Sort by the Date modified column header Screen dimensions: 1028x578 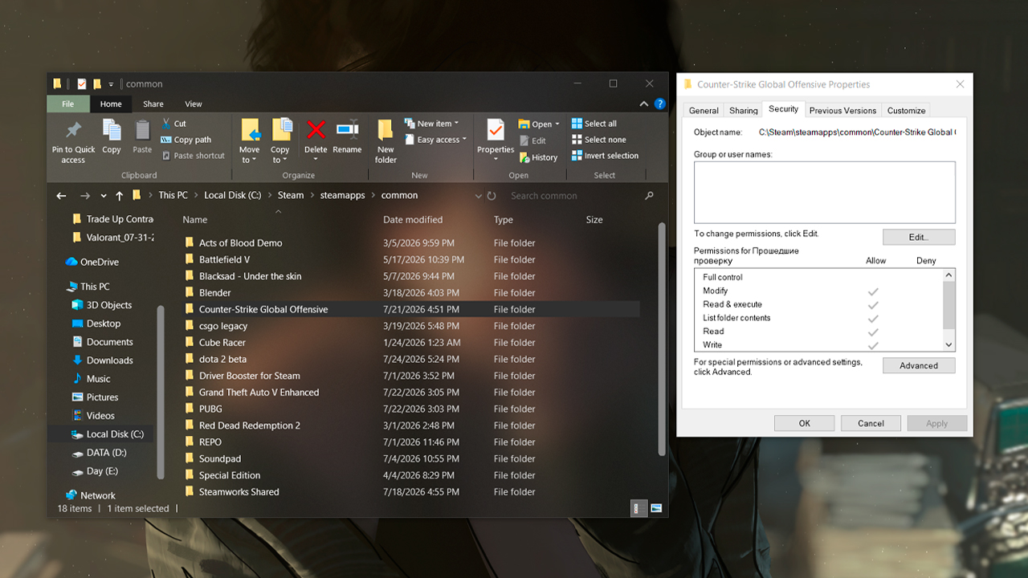tap(413, 219)
